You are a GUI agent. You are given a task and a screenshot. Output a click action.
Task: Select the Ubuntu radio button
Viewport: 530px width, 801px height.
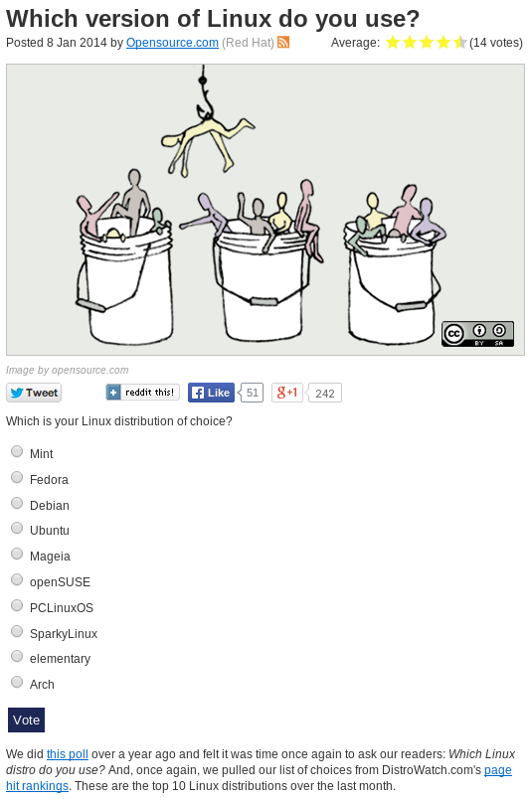tap(17, 528)
